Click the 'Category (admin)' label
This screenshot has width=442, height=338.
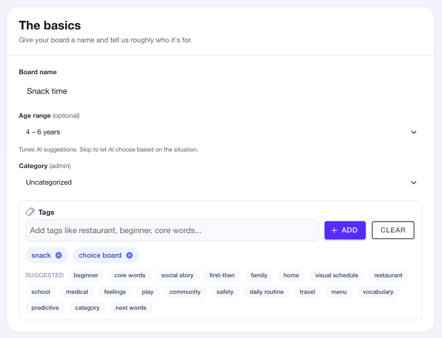[x=45, y=166]
